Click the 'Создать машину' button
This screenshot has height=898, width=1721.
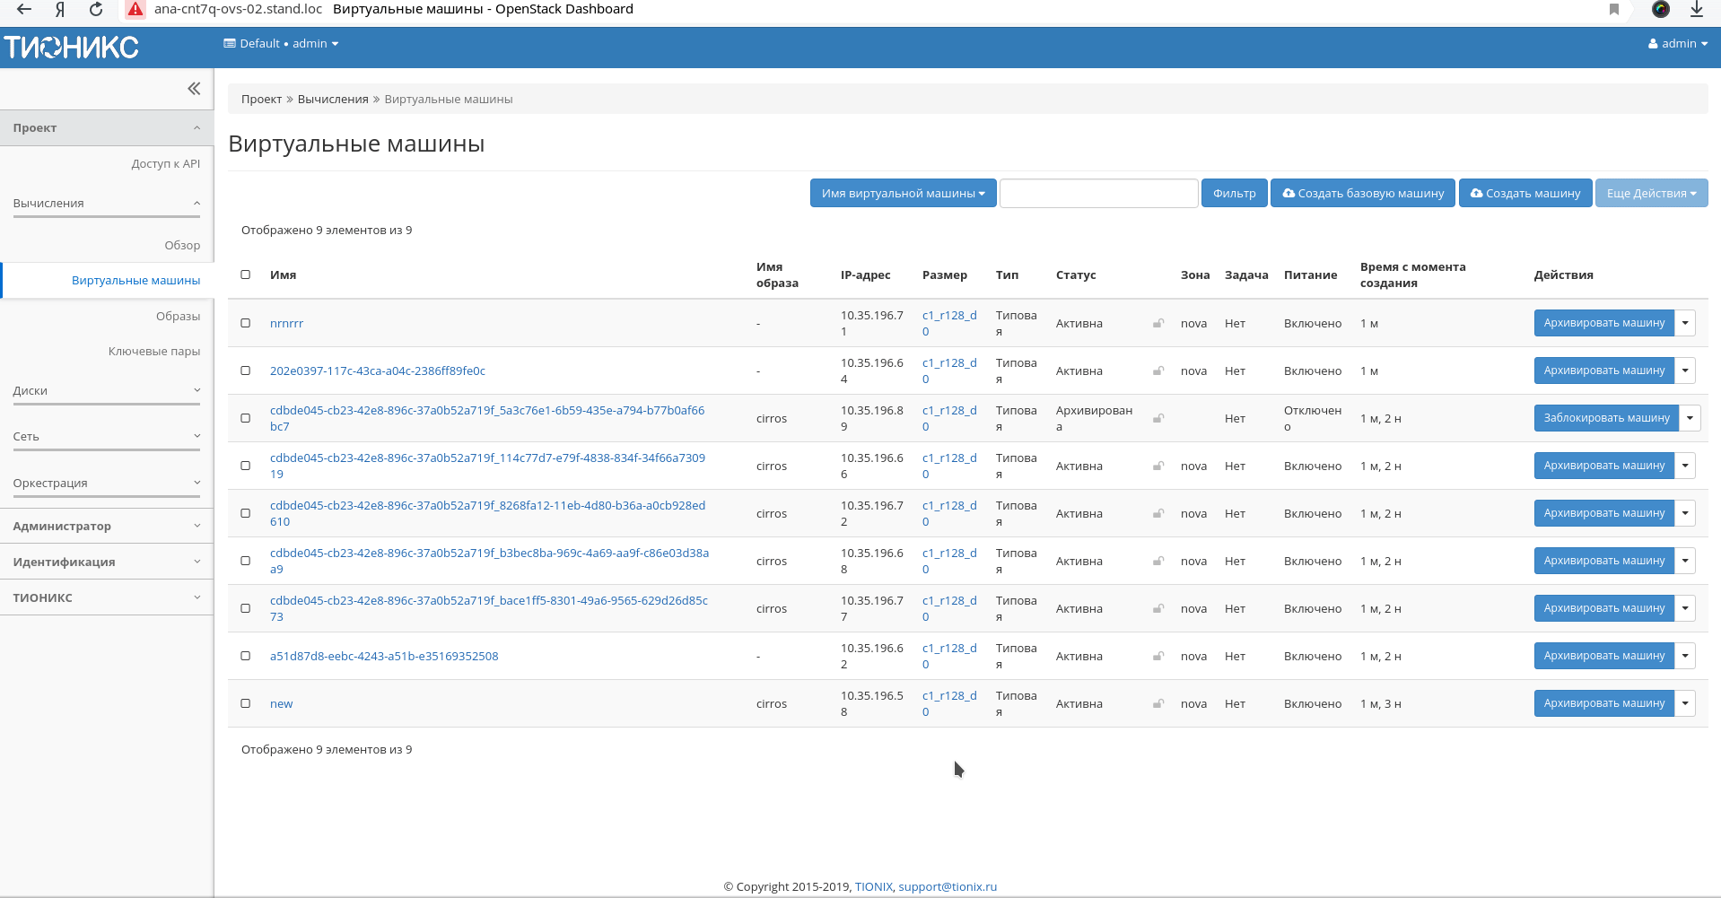pos(1525,193)
